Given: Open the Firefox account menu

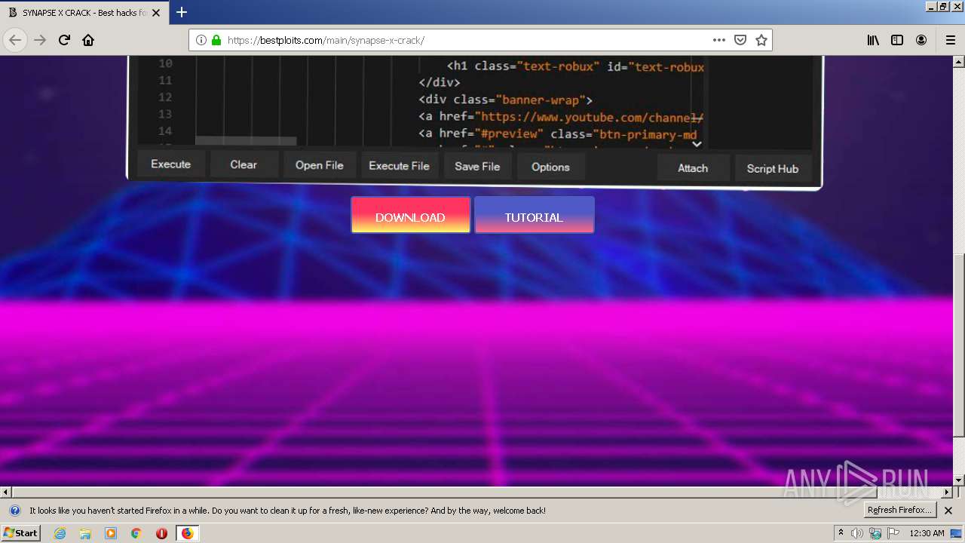Looking at the screenshot, I should [921, 40].
